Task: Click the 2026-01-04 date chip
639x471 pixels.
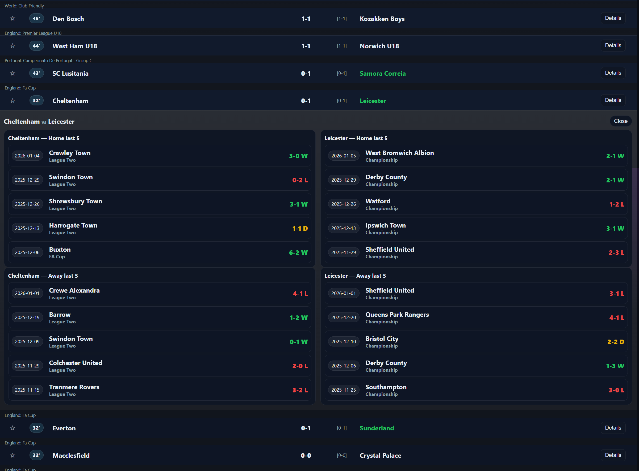Action: [x=27, y=156]
